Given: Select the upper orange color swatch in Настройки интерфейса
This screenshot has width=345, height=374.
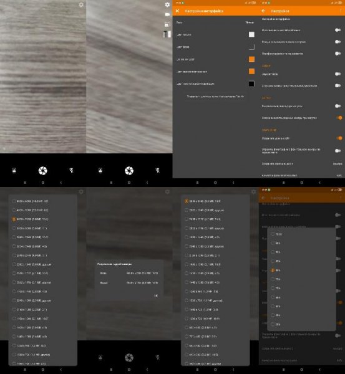Looking at the screenshot, I should (x=251, y=59).
